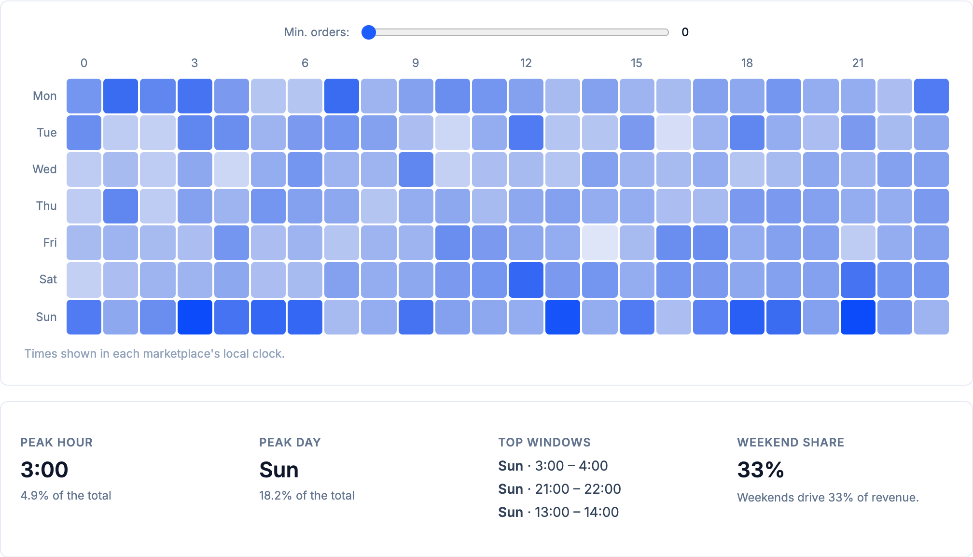Viewport: 973px width, 557px height.
Task: Click the Min. orders value 0
Action: tap(685, 32)
